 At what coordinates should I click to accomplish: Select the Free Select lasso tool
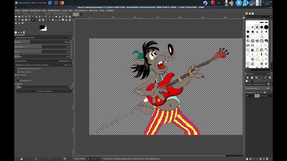click(22, 17)
